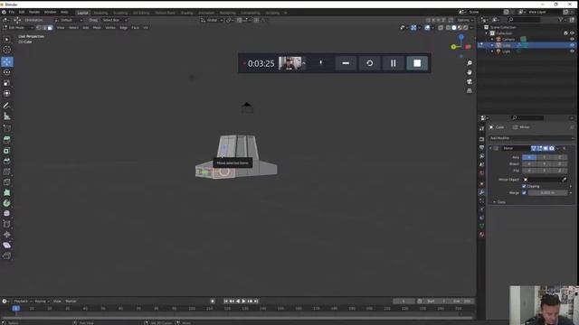
Task: Click the zoom view magnifier icon in viewport
Action: [470, 63]
